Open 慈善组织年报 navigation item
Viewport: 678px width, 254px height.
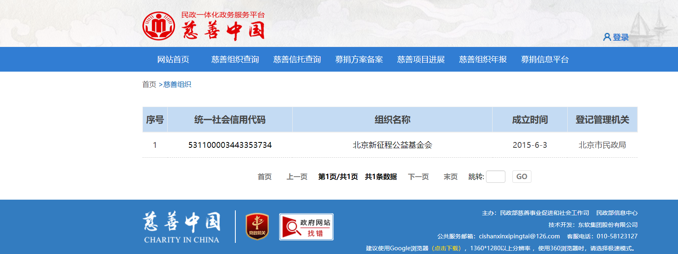pyautogui.click(x=483, y=60)
